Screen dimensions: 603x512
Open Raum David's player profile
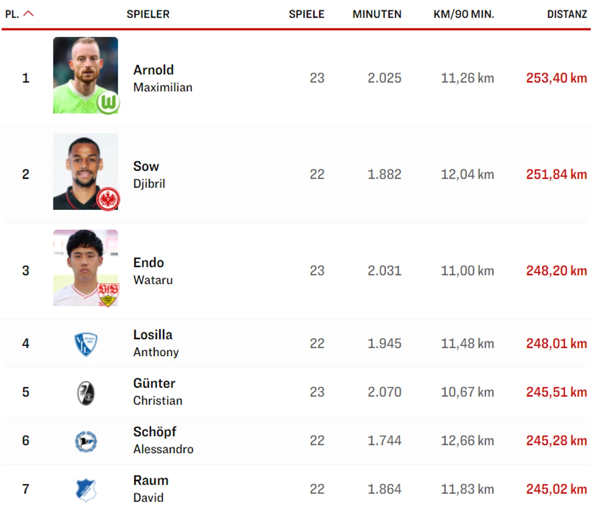150,489
